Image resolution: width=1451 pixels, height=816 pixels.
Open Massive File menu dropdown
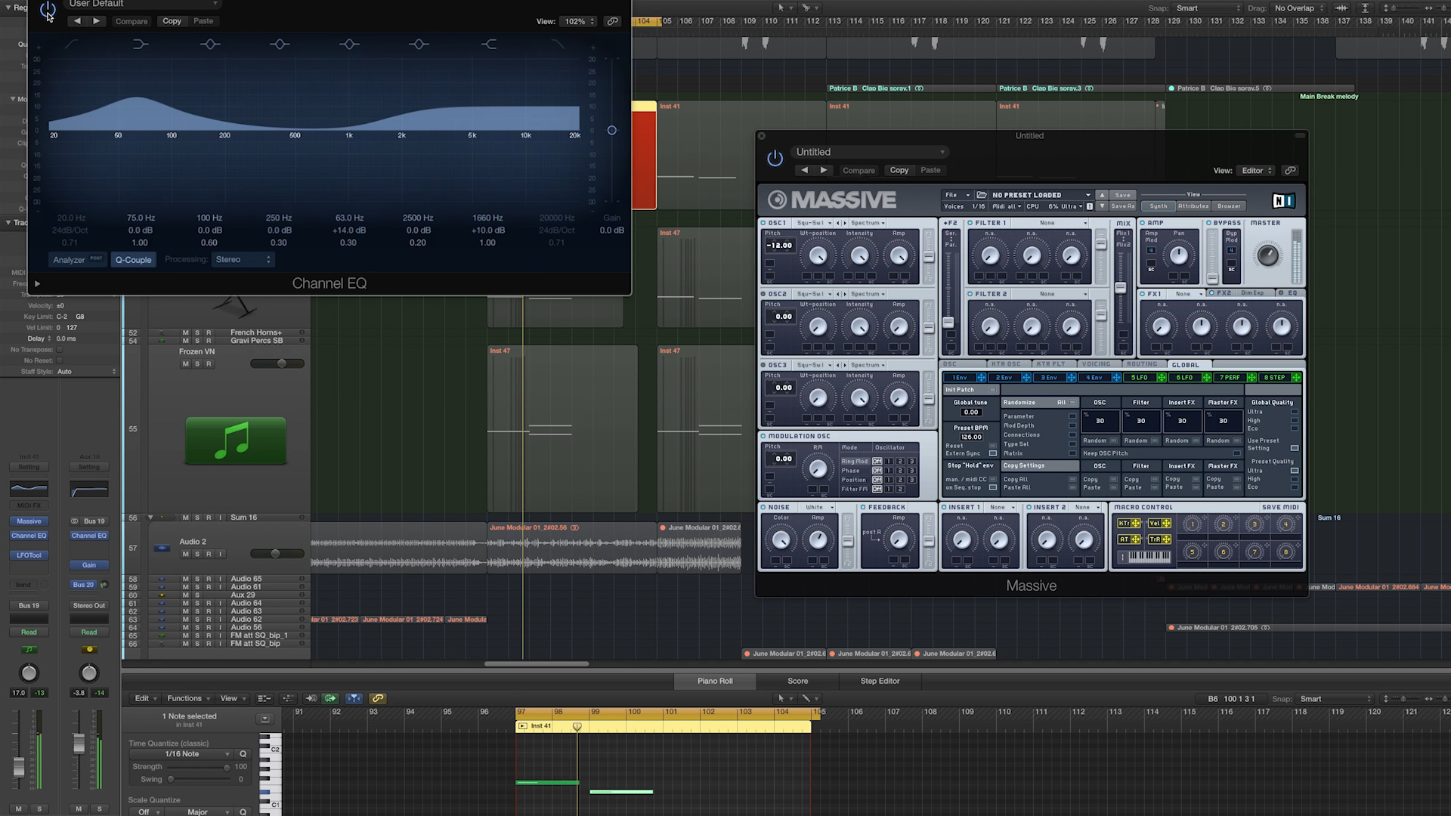tap(957, 195)
